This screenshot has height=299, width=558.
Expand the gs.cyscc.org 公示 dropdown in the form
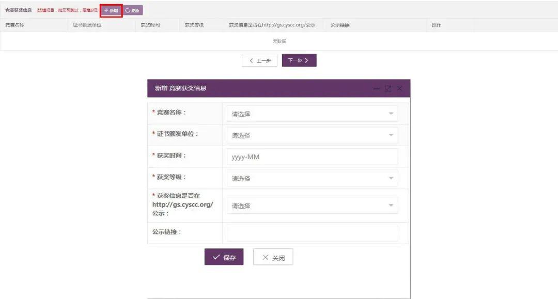click(312, 206)
